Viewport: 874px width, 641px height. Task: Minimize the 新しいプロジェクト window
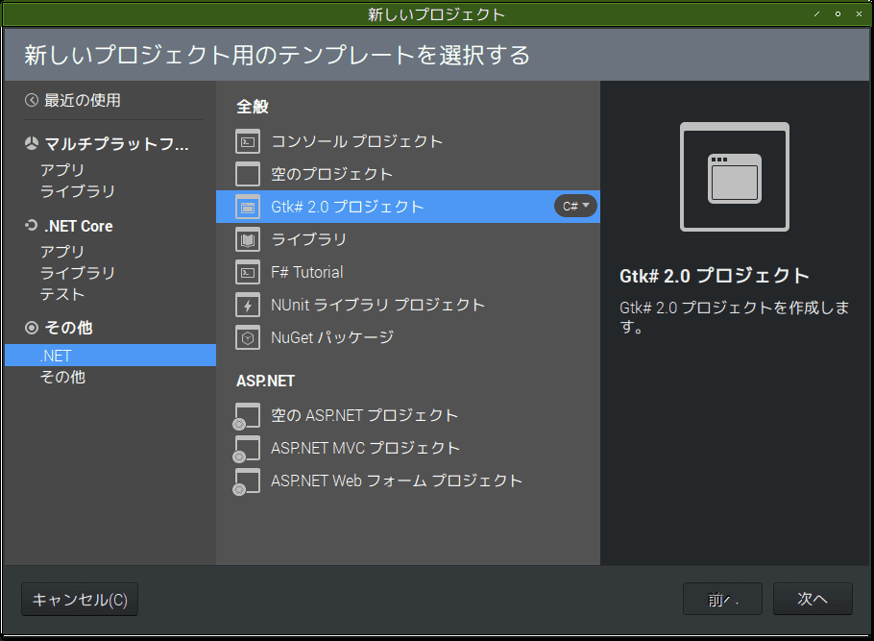point(816,14)
